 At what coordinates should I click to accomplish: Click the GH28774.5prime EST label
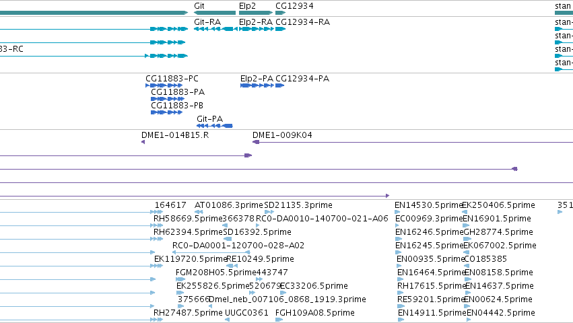[x=498, y=232]
